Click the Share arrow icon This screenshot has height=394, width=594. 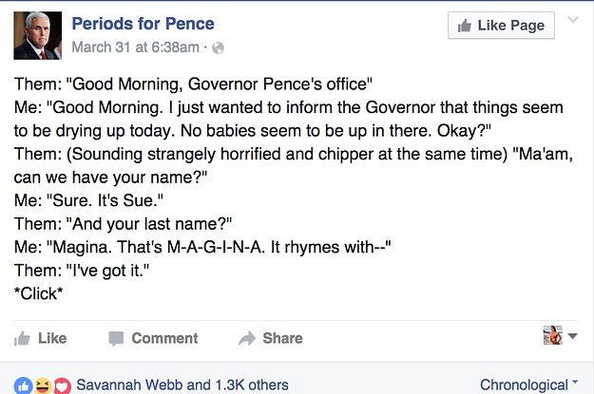[x=247, y=338]
